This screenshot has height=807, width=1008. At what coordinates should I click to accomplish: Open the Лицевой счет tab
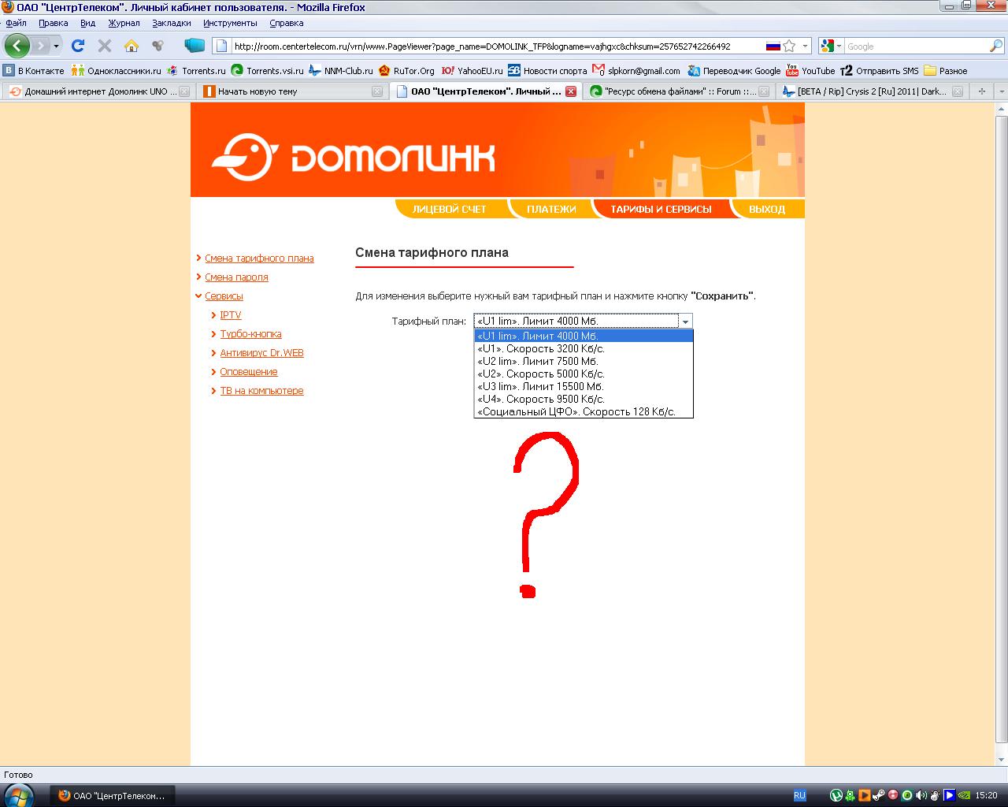tap(449, 209)
